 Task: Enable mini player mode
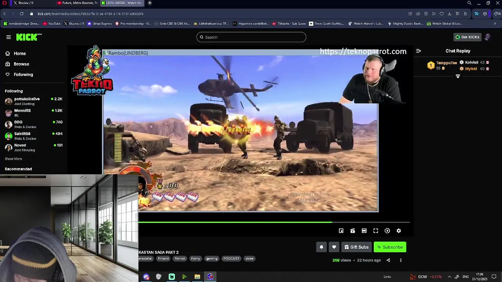pyautogui.click(x=341, y=231)
